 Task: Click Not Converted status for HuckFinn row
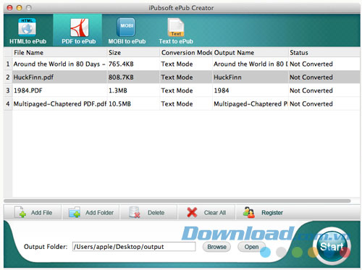(x=311, y=77)
